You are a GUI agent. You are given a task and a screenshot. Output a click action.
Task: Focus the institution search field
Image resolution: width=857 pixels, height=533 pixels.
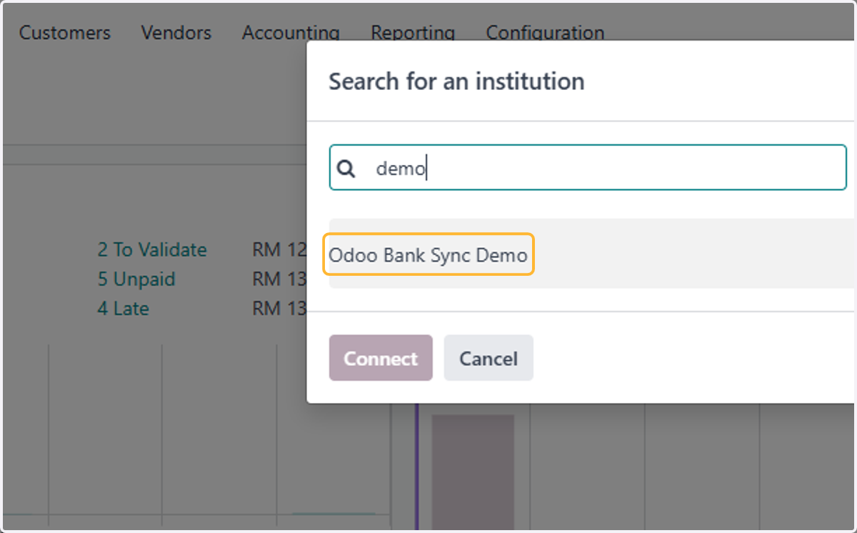coord(588,168)
